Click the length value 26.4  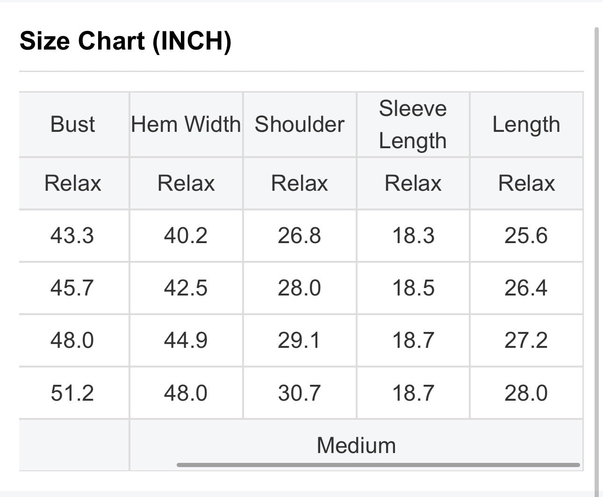tap(526, 288)
